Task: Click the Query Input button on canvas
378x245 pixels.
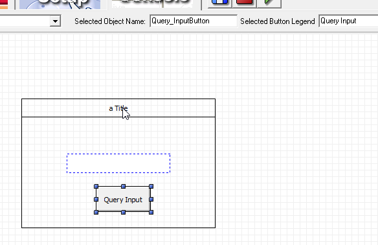Action: 123,200
